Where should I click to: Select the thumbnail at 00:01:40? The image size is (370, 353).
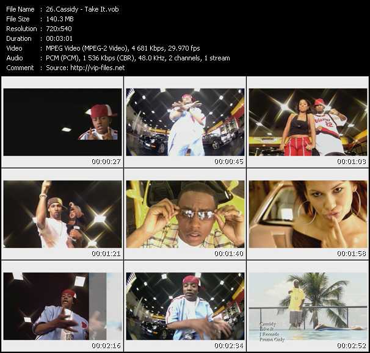(x=185, y=214)
